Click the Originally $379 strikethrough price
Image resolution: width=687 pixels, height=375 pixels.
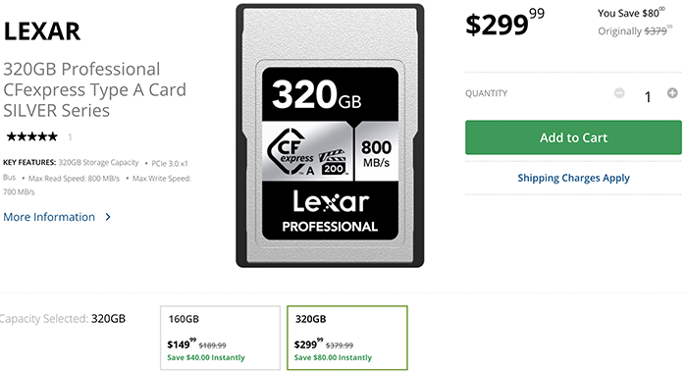(635, 31)
